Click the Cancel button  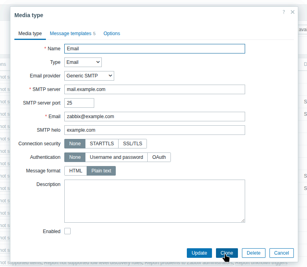(x=281, y=253)
